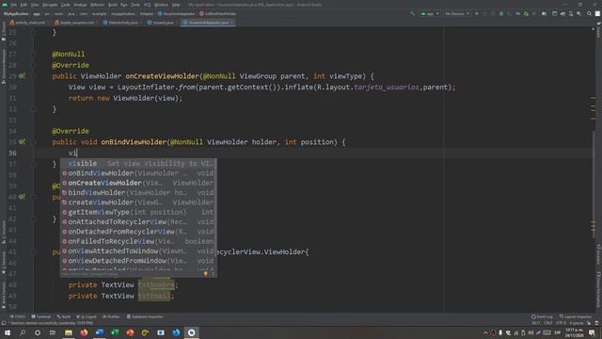Select createViewHolder in the completion list

point(138,202)
